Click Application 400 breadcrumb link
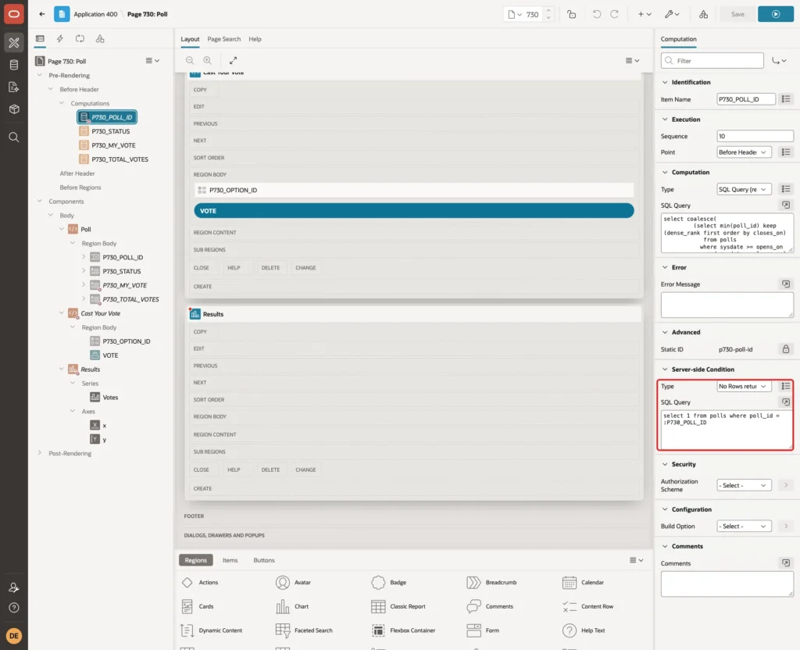800x650 pixels. [95, 14]
